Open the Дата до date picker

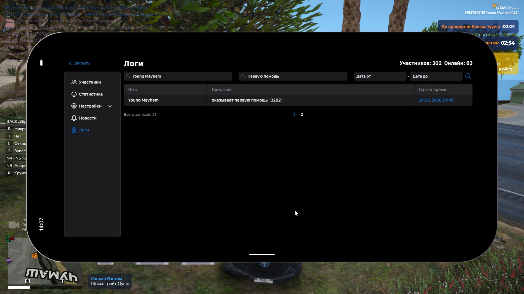436,76
